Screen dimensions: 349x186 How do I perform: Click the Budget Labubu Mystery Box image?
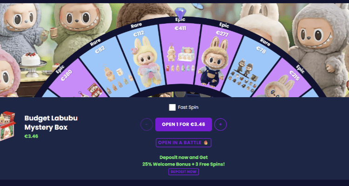click(7, 126)
